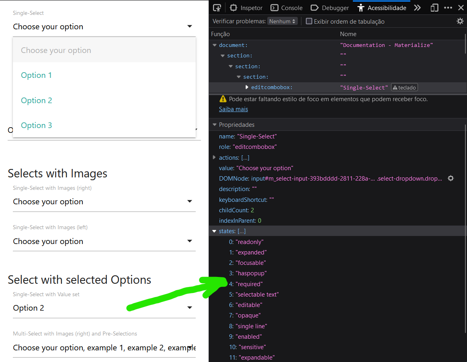Open accessibility panel settings gear

(x=460, y=21)
